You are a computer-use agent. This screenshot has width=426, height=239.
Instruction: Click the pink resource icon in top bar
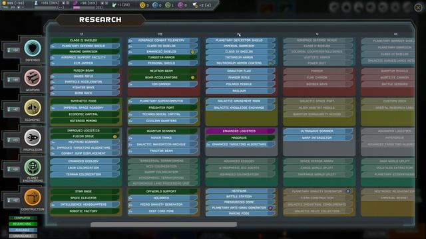pyautogui.click(x=180, y=5)
